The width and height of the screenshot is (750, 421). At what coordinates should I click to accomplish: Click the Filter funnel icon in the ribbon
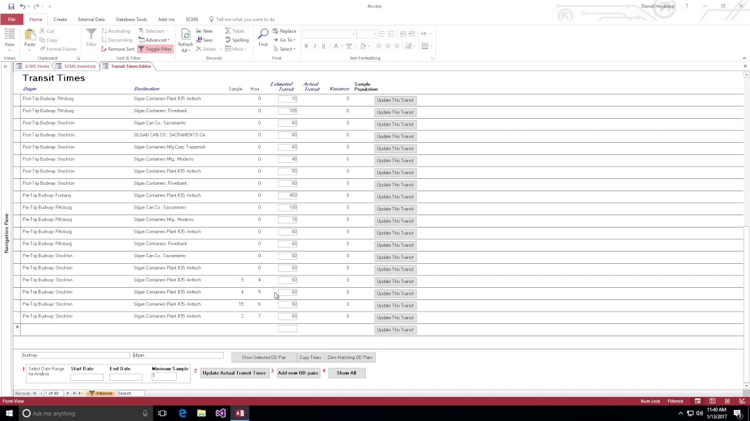click(91, 34)
